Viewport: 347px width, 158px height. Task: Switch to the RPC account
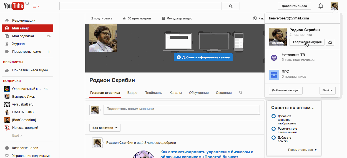click(x=302, y=75)
